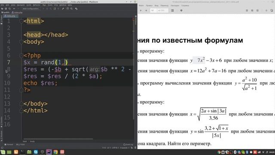The image size is (275, 155).
Task: Click the Linux Mint menu button
Action: 3,152
